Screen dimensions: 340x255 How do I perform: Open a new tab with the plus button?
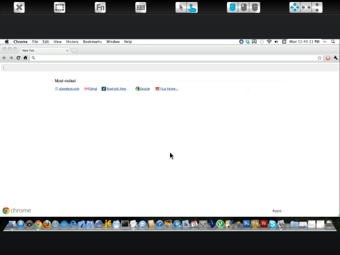tap(74, 50)
